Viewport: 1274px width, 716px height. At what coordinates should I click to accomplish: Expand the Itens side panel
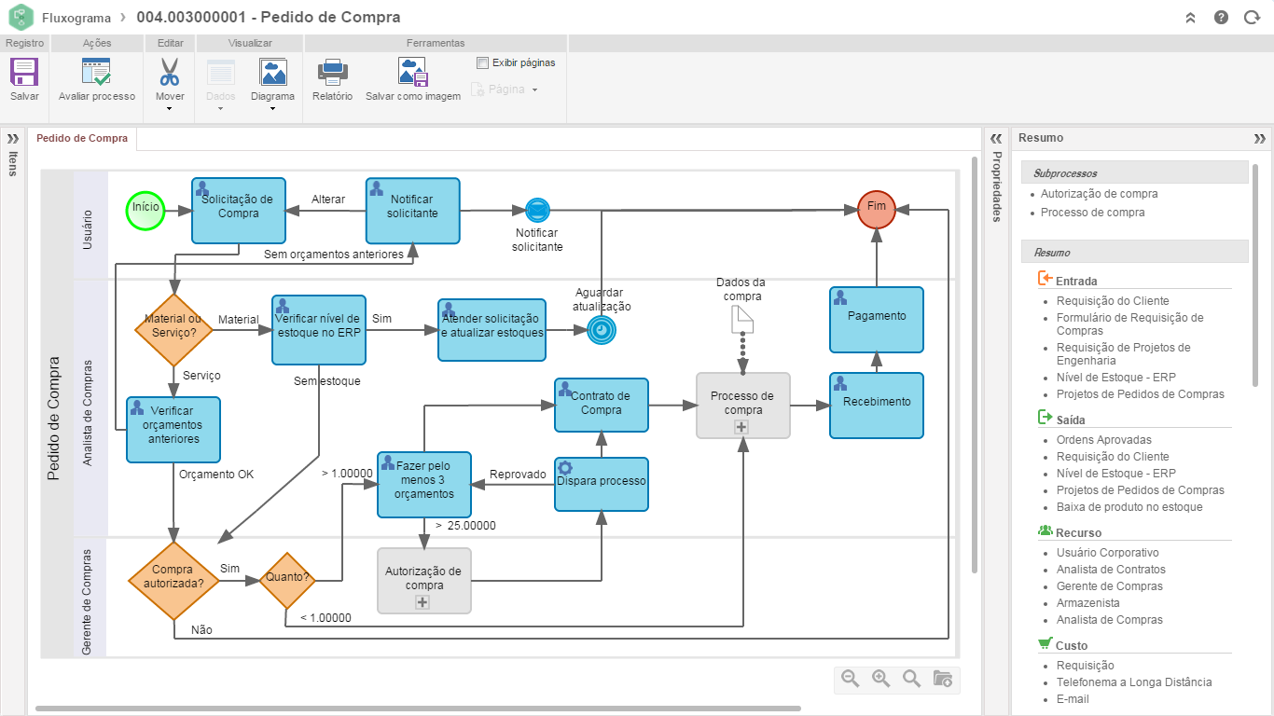[13, 138]
